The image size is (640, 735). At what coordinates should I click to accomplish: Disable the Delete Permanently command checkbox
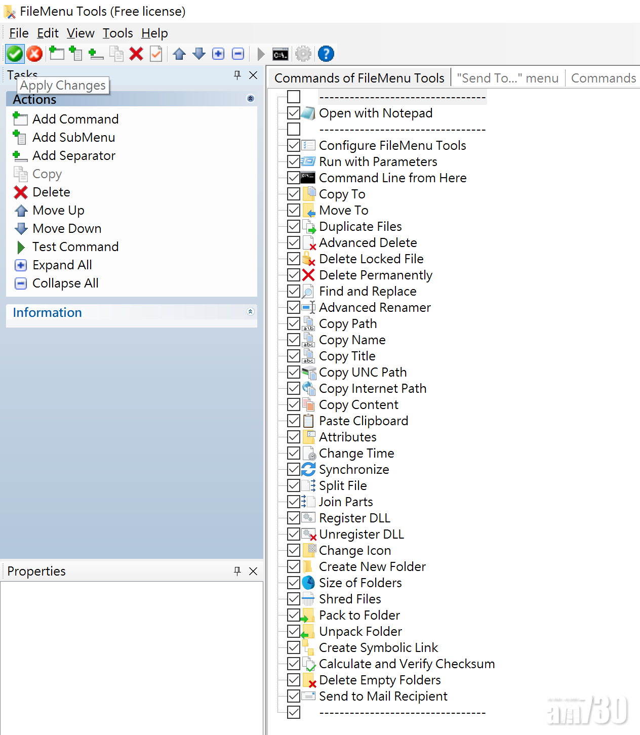pos(294,275)
